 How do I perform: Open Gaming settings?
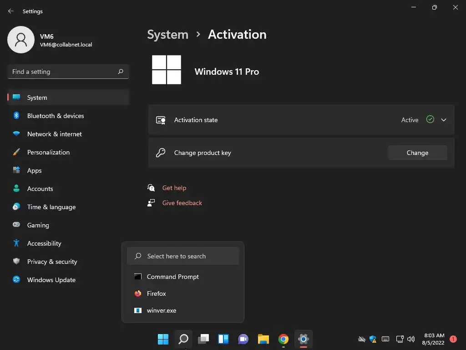[68, 225]
